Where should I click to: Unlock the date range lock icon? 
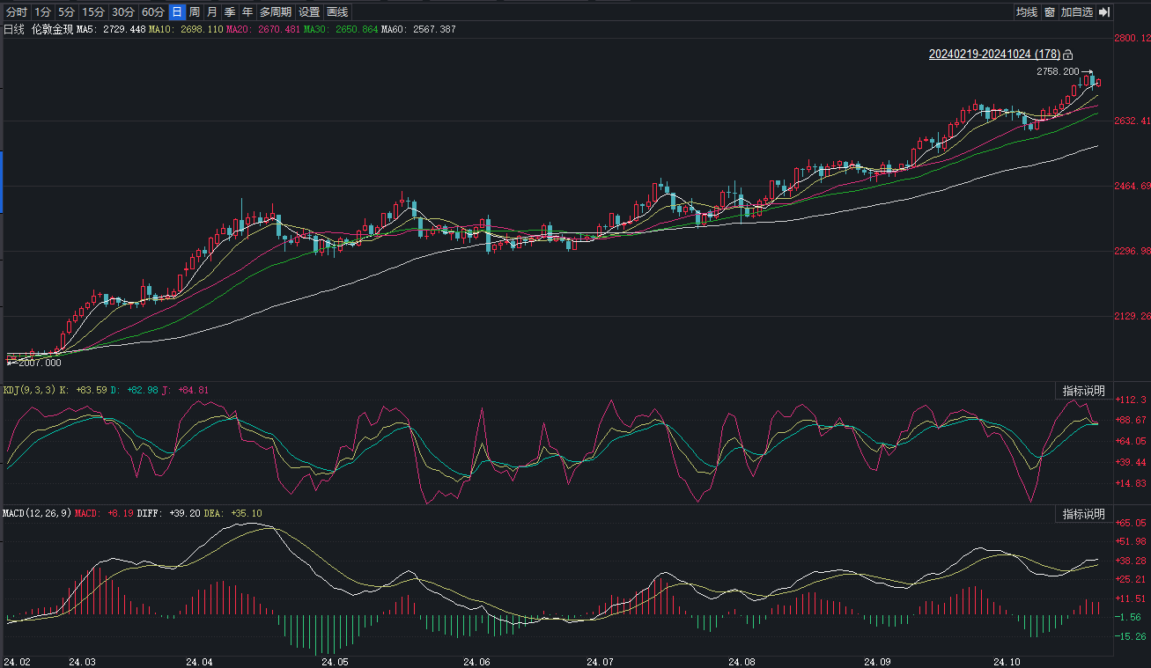point(1069,55)
